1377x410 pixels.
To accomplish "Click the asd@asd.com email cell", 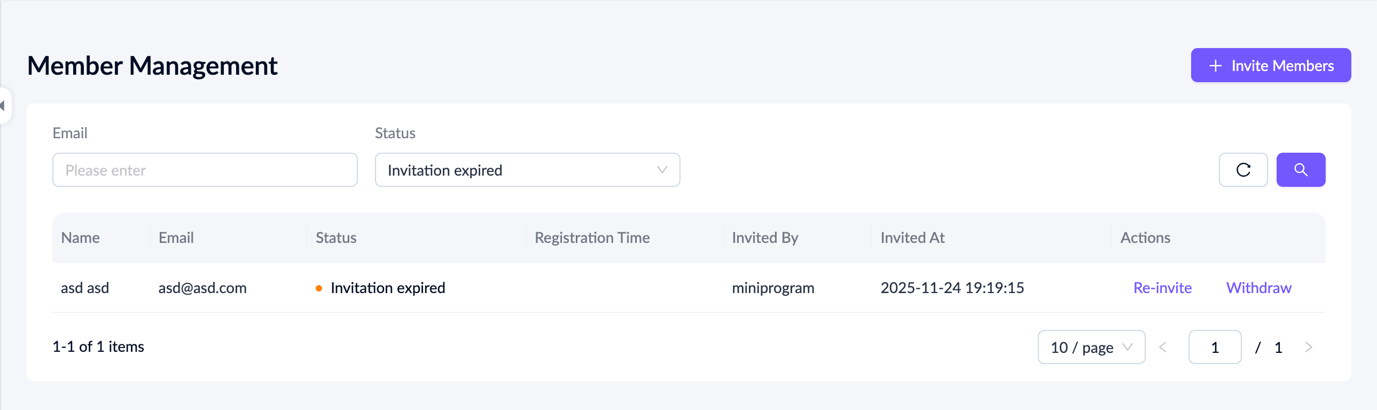I will [202, 288].
